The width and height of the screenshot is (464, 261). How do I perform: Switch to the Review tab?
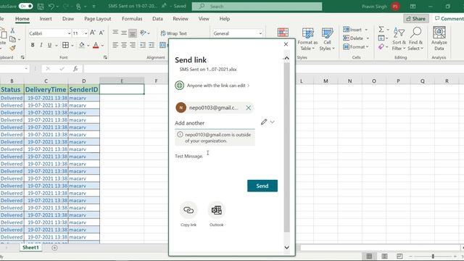point(181,19)
